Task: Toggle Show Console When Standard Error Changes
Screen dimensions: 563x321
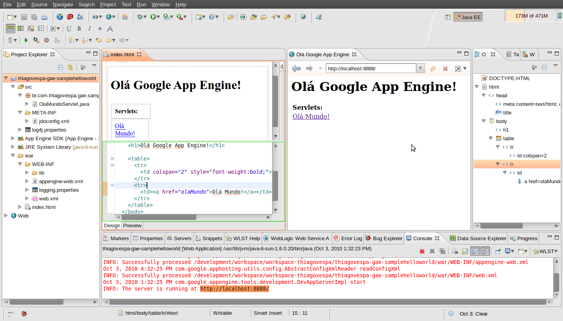Action: click(x=485, y=251)
